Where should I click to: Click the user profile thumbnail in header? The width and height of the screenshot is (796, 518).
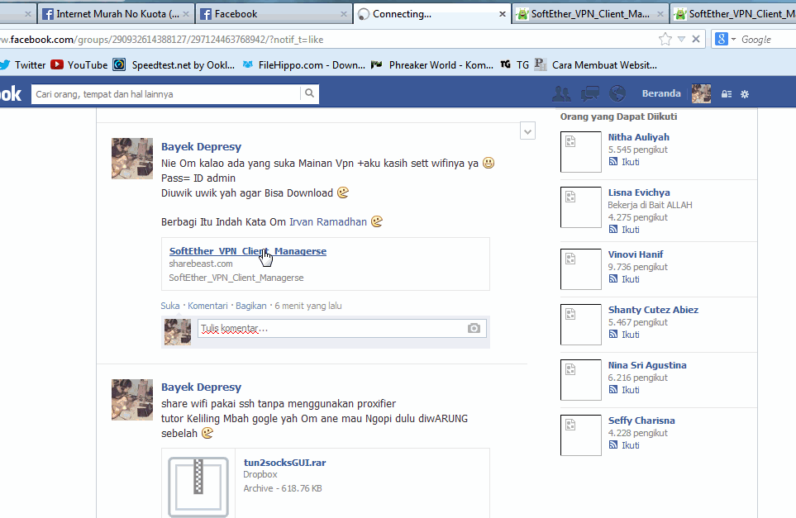click(701, 94)
